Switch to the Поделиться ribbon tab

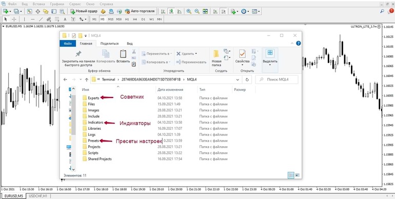(x=109, y=43)
